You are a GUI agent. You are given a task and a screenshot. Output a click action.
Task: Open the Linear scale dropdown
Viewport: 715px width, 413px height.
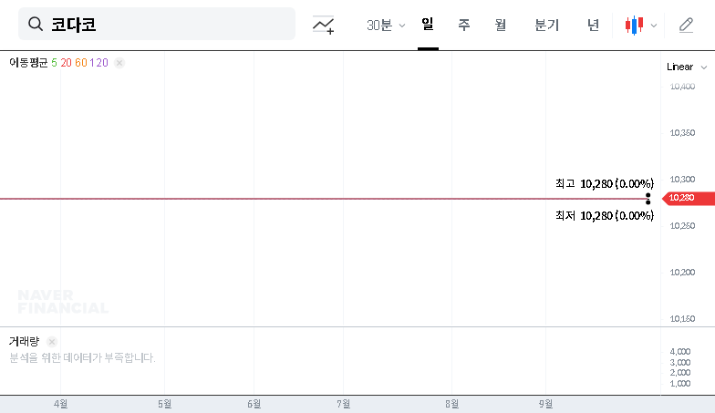(686, 67)
